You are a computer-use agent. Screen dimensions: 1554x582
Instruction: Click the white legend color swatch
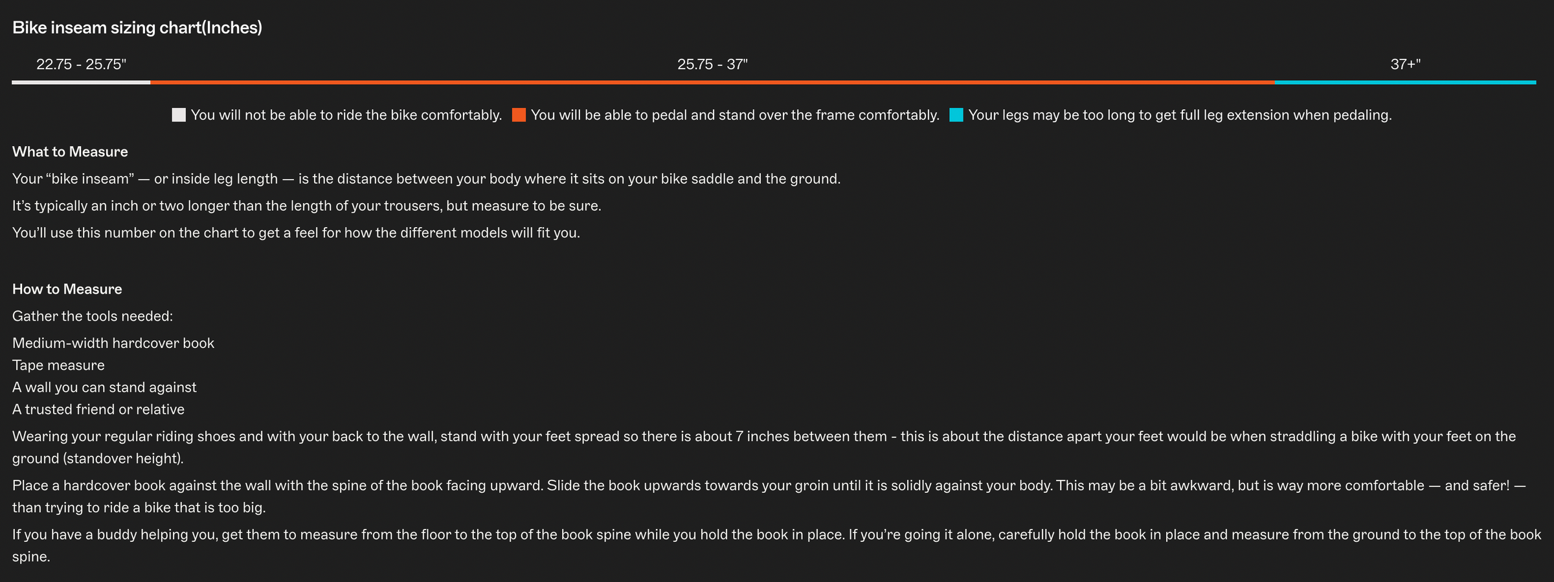179,115
